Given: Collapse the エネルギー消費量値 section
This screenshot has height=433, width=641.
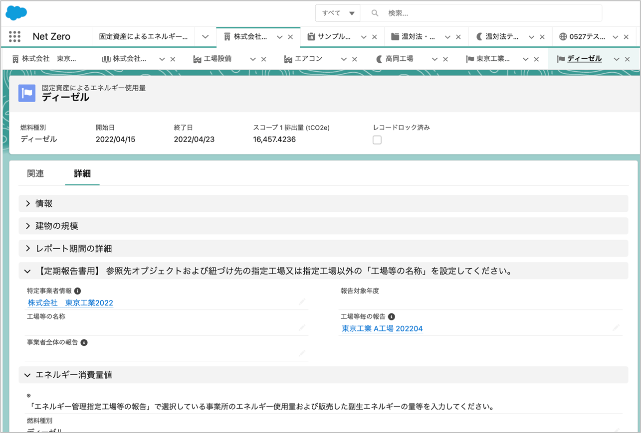Looking at the screenshot, I should [x=323, y=375].
